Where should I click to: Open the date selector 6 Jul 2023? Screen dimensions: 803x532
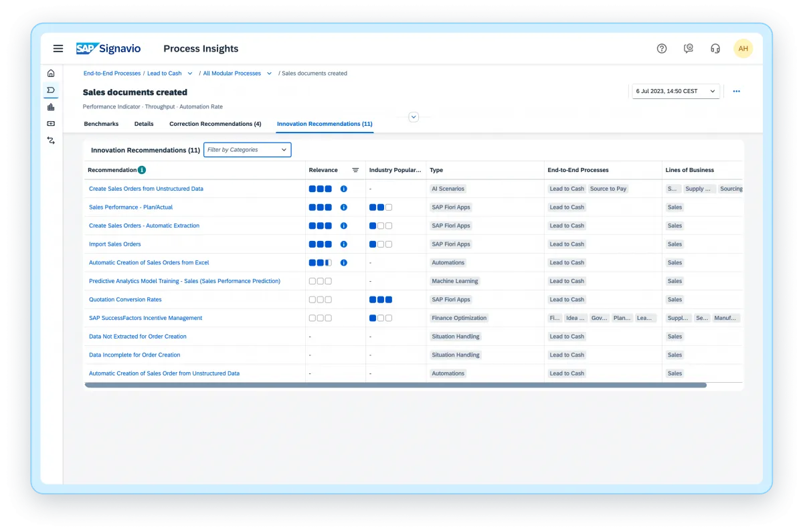[x=676, y=91]
